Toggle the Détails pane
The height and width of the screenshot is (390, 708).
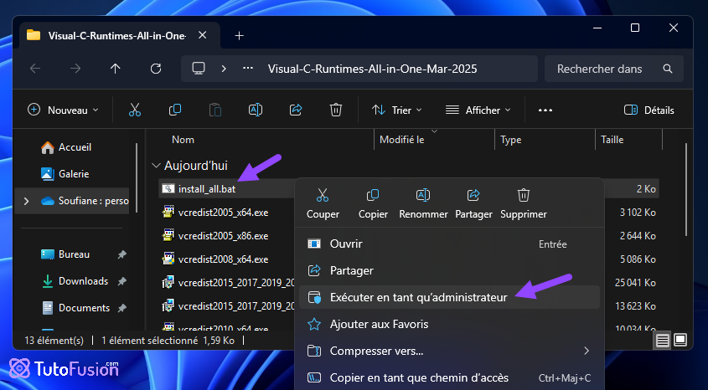[649, 110]
